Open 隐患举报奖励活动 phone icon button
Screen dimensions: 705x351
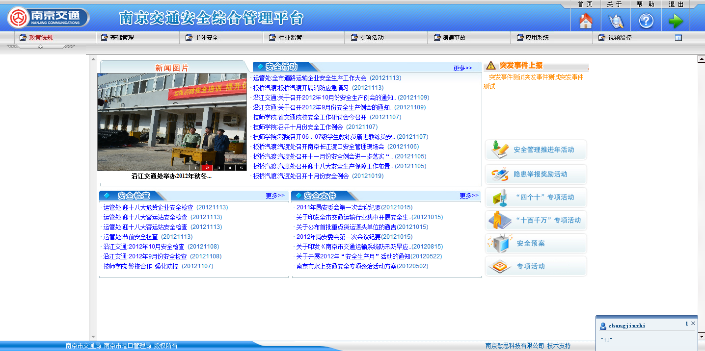tap(536, 175)
